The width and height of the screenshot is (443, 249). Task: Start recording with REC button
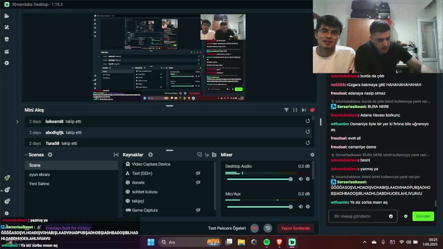pyautogui.click(x=255, y=228)
